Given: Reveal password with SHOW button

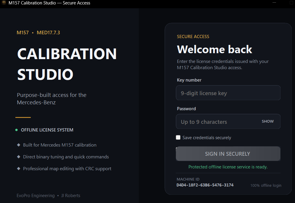Looking at the screenshot, I should [x=268, y=121].
